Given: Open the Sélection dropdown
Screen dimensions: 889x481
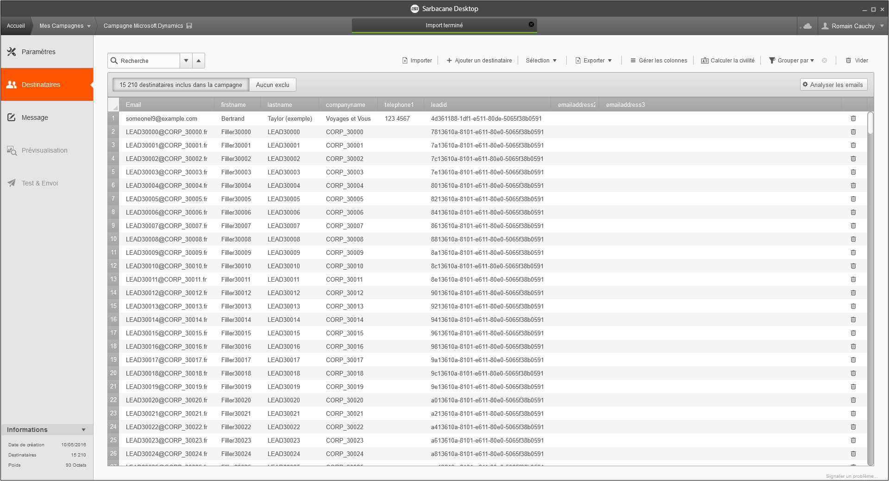Looking at the screenshot, I should tap(541, 61).
